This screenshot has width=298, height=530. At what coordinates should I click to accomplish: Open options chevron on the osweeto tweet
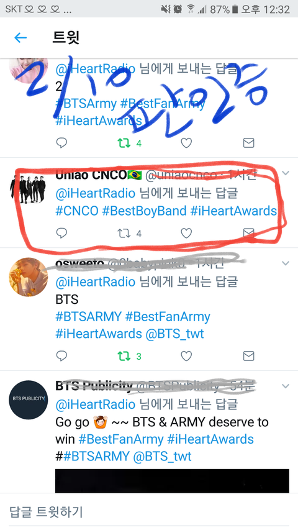[286, 263]
